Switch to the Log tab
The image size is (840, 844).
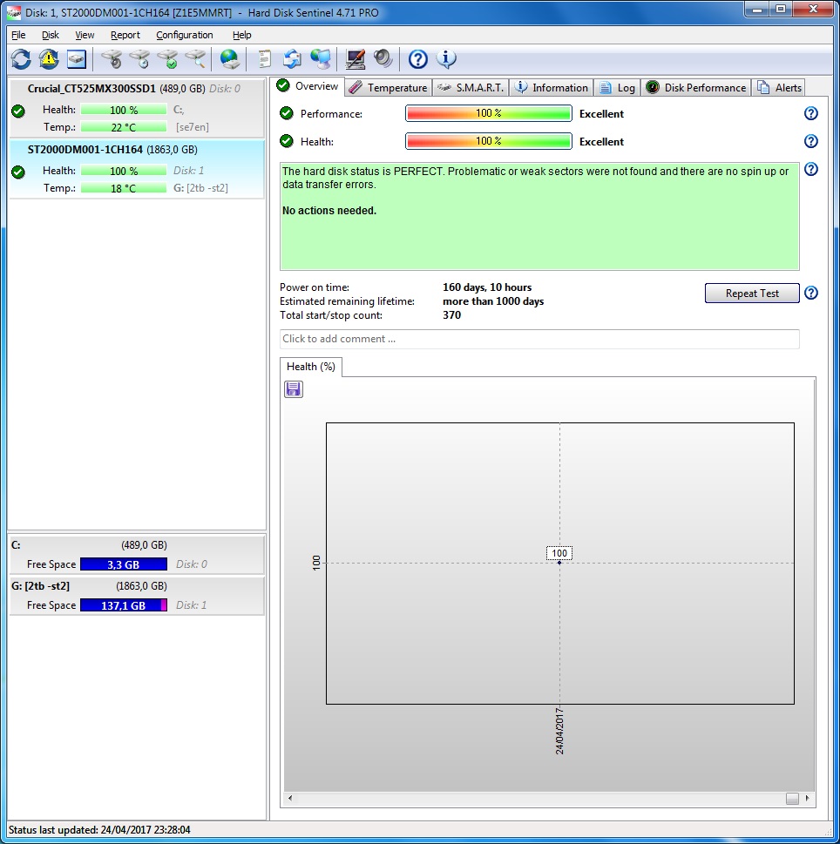tap(618, 88)
